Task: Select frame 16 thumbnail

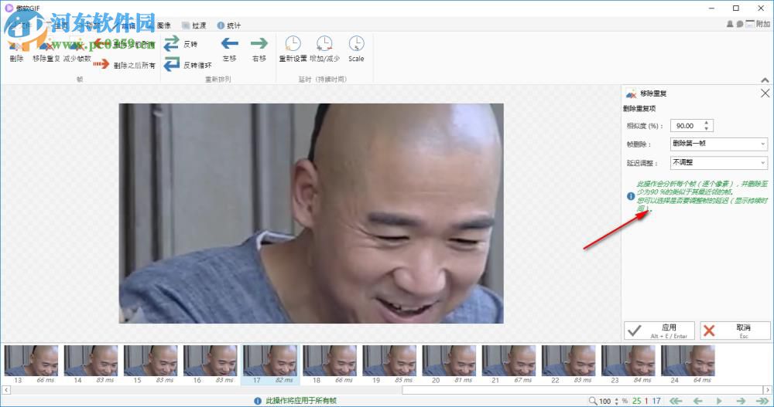Action: tap(211, 361)
